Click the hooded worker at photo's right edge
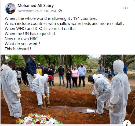This screenshot has width=135, height=126. [x=120, y=92]
